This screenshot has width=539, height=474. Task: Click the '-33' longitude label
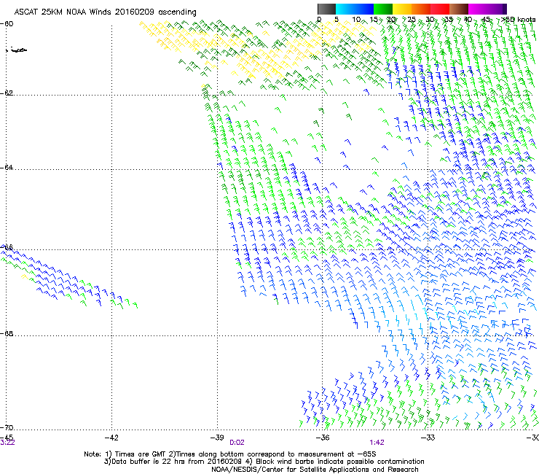pos(428,438)
